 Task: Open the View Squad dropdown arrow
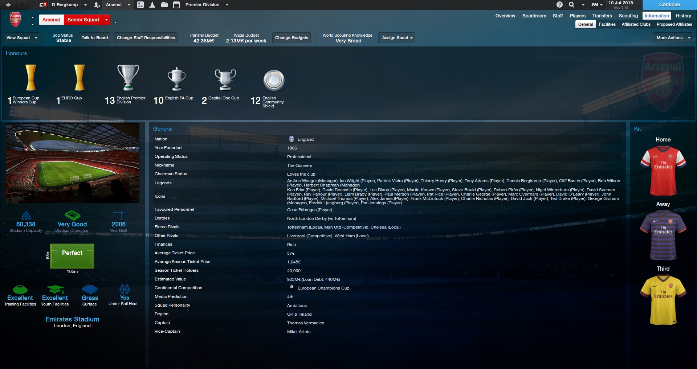pos(36,38)
